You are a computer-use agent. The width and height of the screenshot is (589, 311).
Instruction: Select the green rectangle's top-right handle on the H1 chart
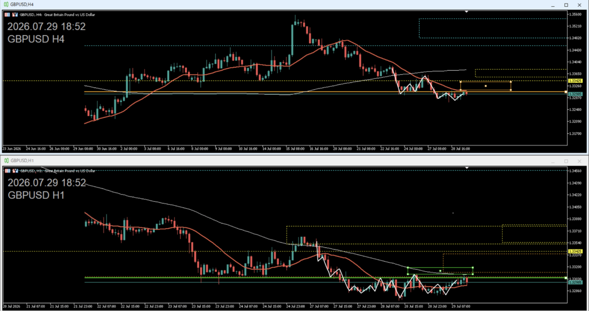tap(473, 268)
